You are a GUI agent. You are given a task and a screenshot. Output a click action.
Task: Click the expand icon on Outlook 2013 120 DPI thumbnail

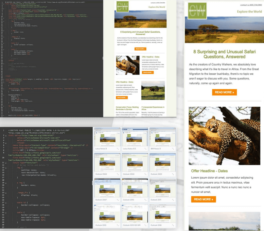pyautogui.click(x=146, y=225)
